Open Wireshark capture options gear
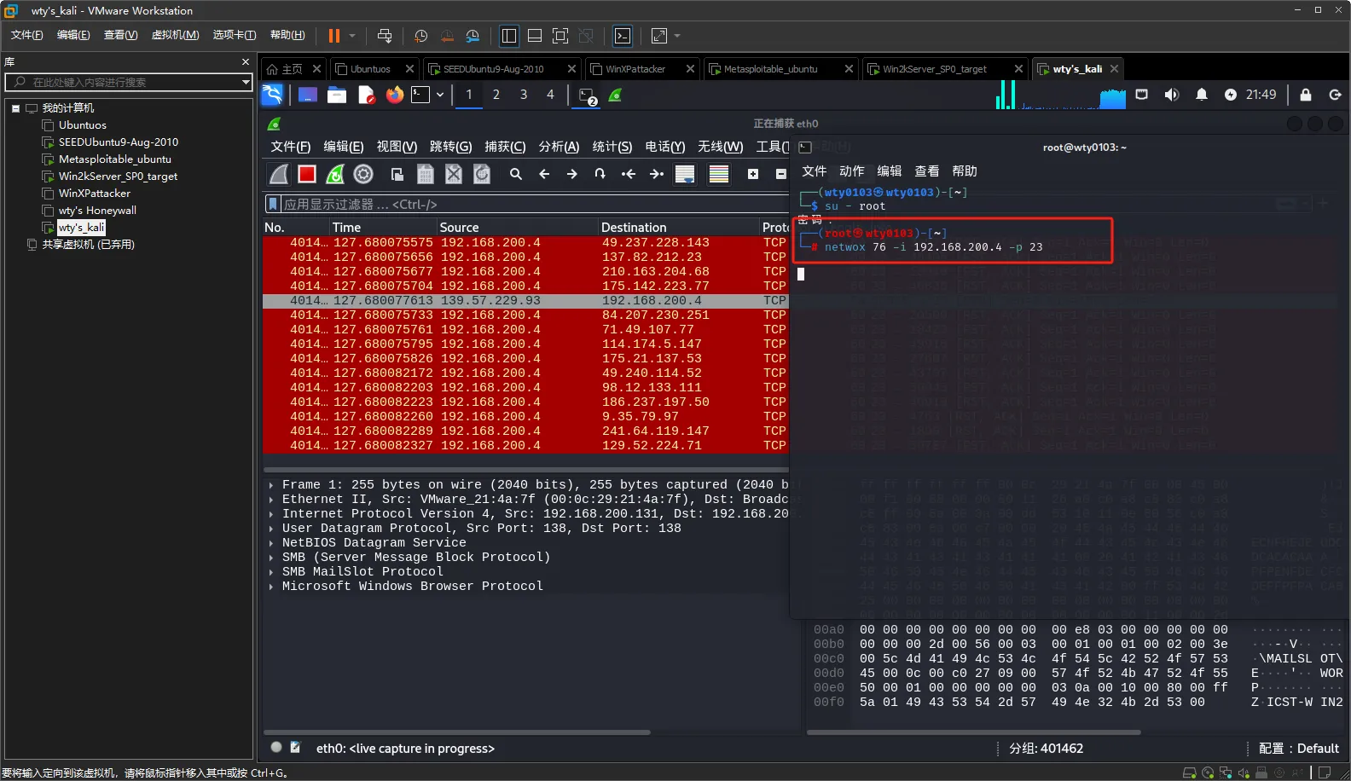Image resolution: width=1351 pixels, height=781 pixels. (363, 174)
